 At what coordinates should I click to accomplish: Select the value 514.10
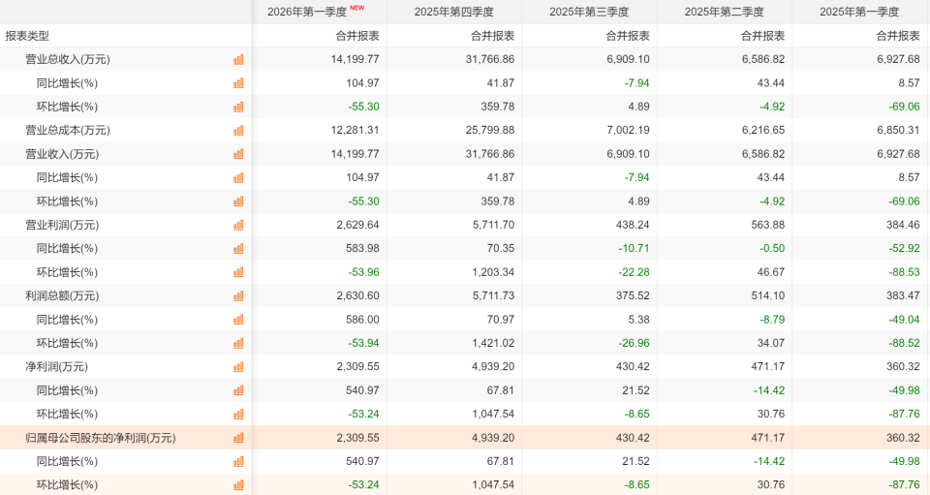(768, 295)
